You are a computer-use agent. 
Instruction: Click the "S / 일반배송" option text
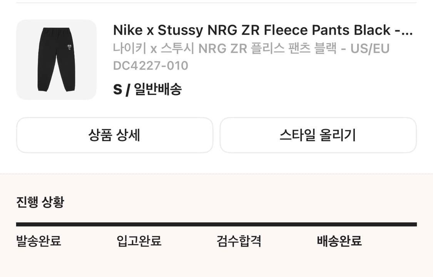click(148, 89)
